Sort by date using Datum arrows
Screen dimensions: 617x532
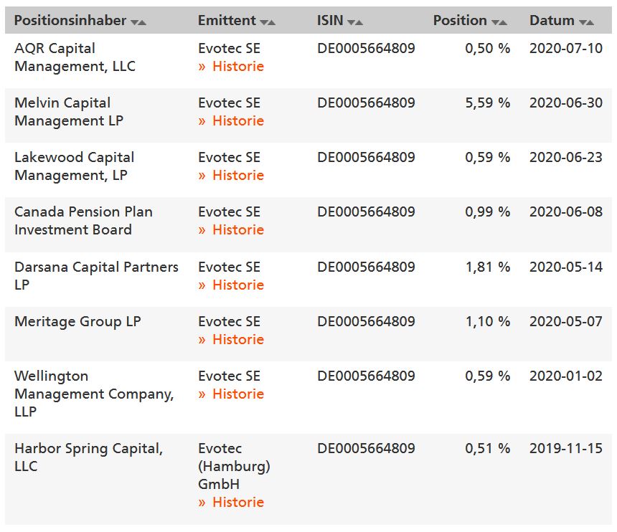(x=586, y=22)
